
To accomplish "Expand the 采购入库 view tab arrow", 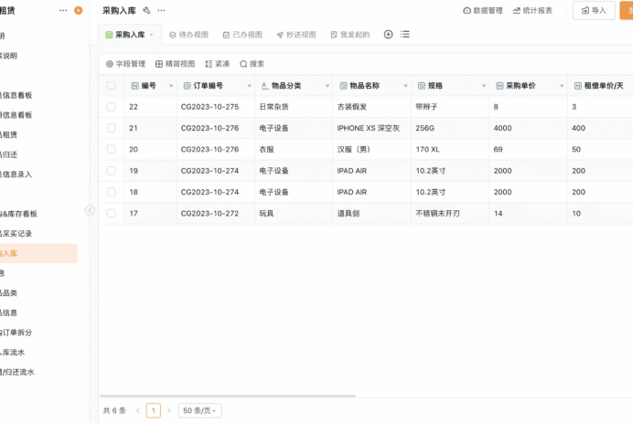I will [x=151, y=35].
